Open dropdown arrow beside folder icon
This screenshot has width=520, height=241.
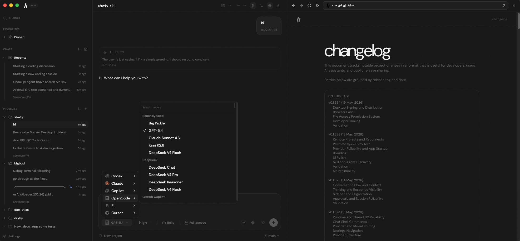(230, 6)
